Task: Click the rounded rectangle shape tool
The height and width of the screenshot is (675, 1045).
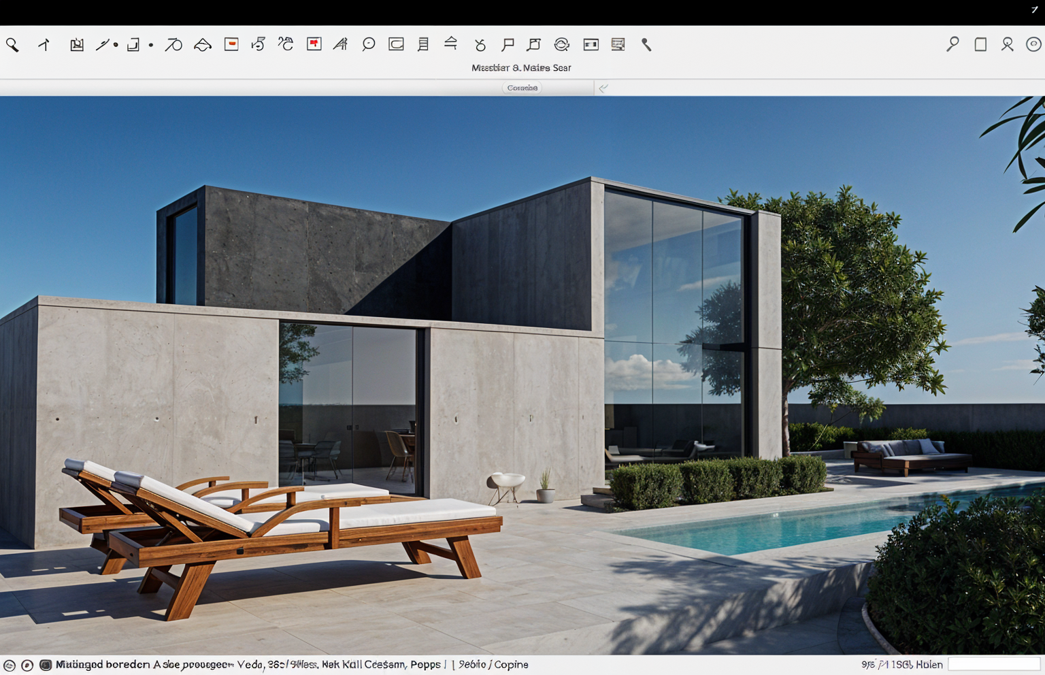Action: tap(396, 44)
